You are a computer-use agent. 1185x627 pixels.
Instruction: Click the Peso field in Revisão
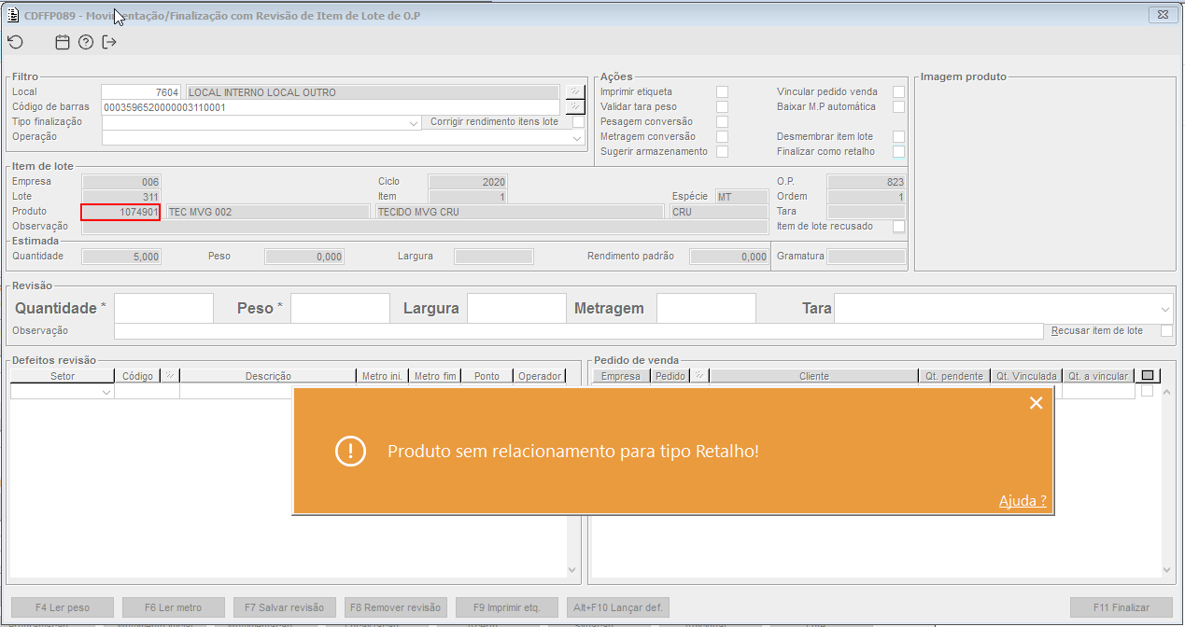pos(340,308)
